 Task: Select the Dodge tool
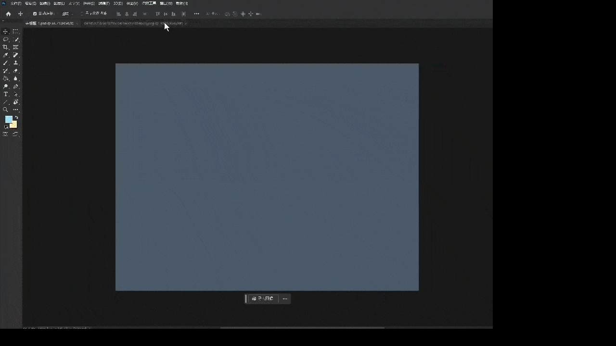tap(6, 86)
